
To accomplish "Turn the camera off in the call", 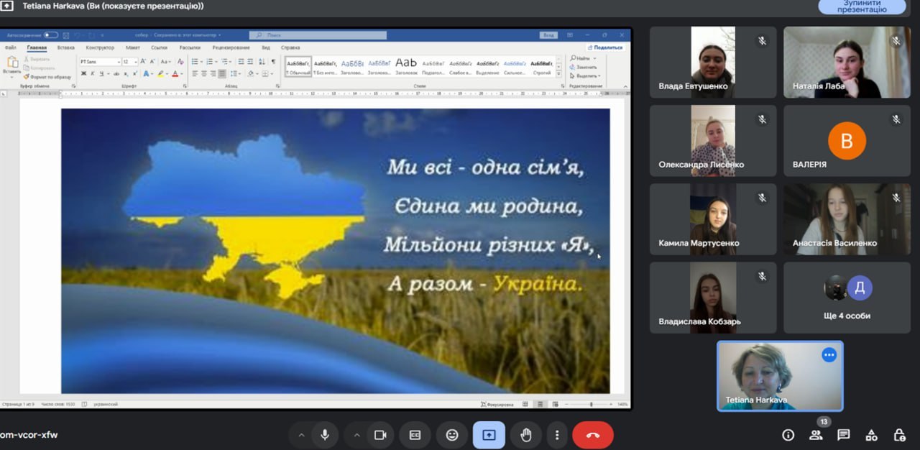I will click(x=380, y=435).
